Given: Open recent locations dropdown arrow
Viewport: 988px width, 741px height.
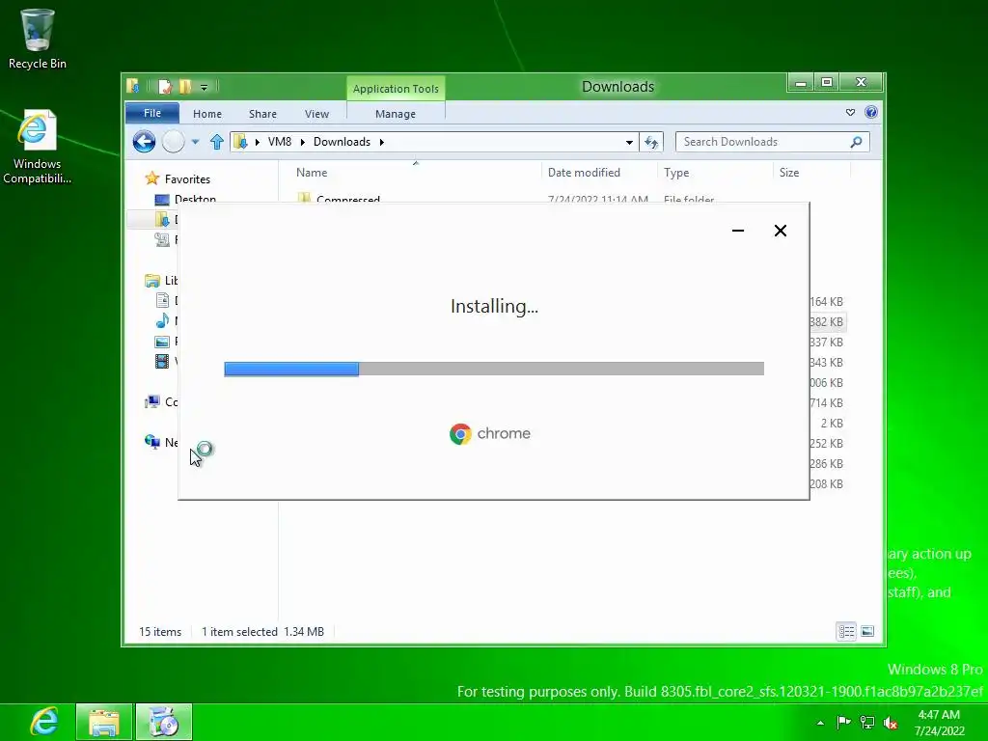Looking at the screenshot, I should pos(195,142).
